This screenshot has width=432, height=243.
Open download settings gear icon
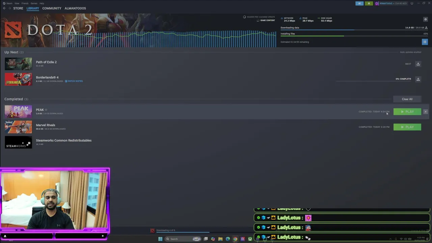425,19
